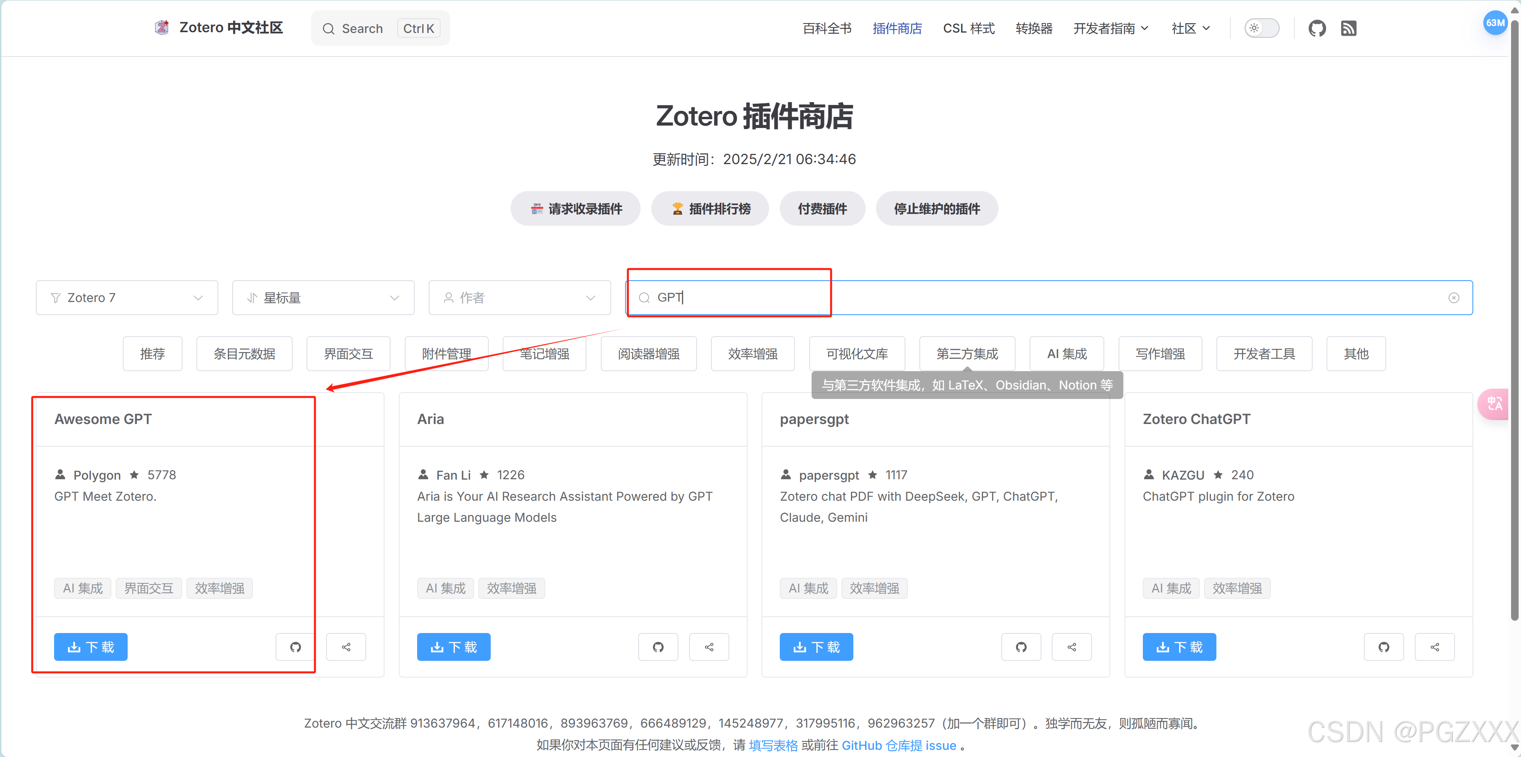This screenshot has width=1521, height=757.
Task: Open the 插件商店 nav item
Action: (x=897, y=28)
